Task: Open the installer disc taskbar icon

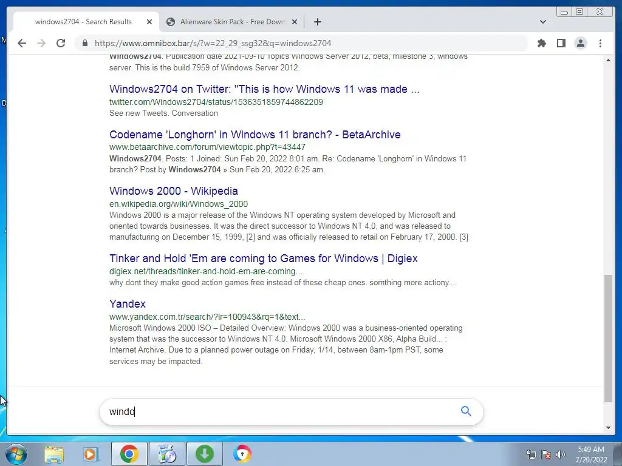Action: point(167,454)
